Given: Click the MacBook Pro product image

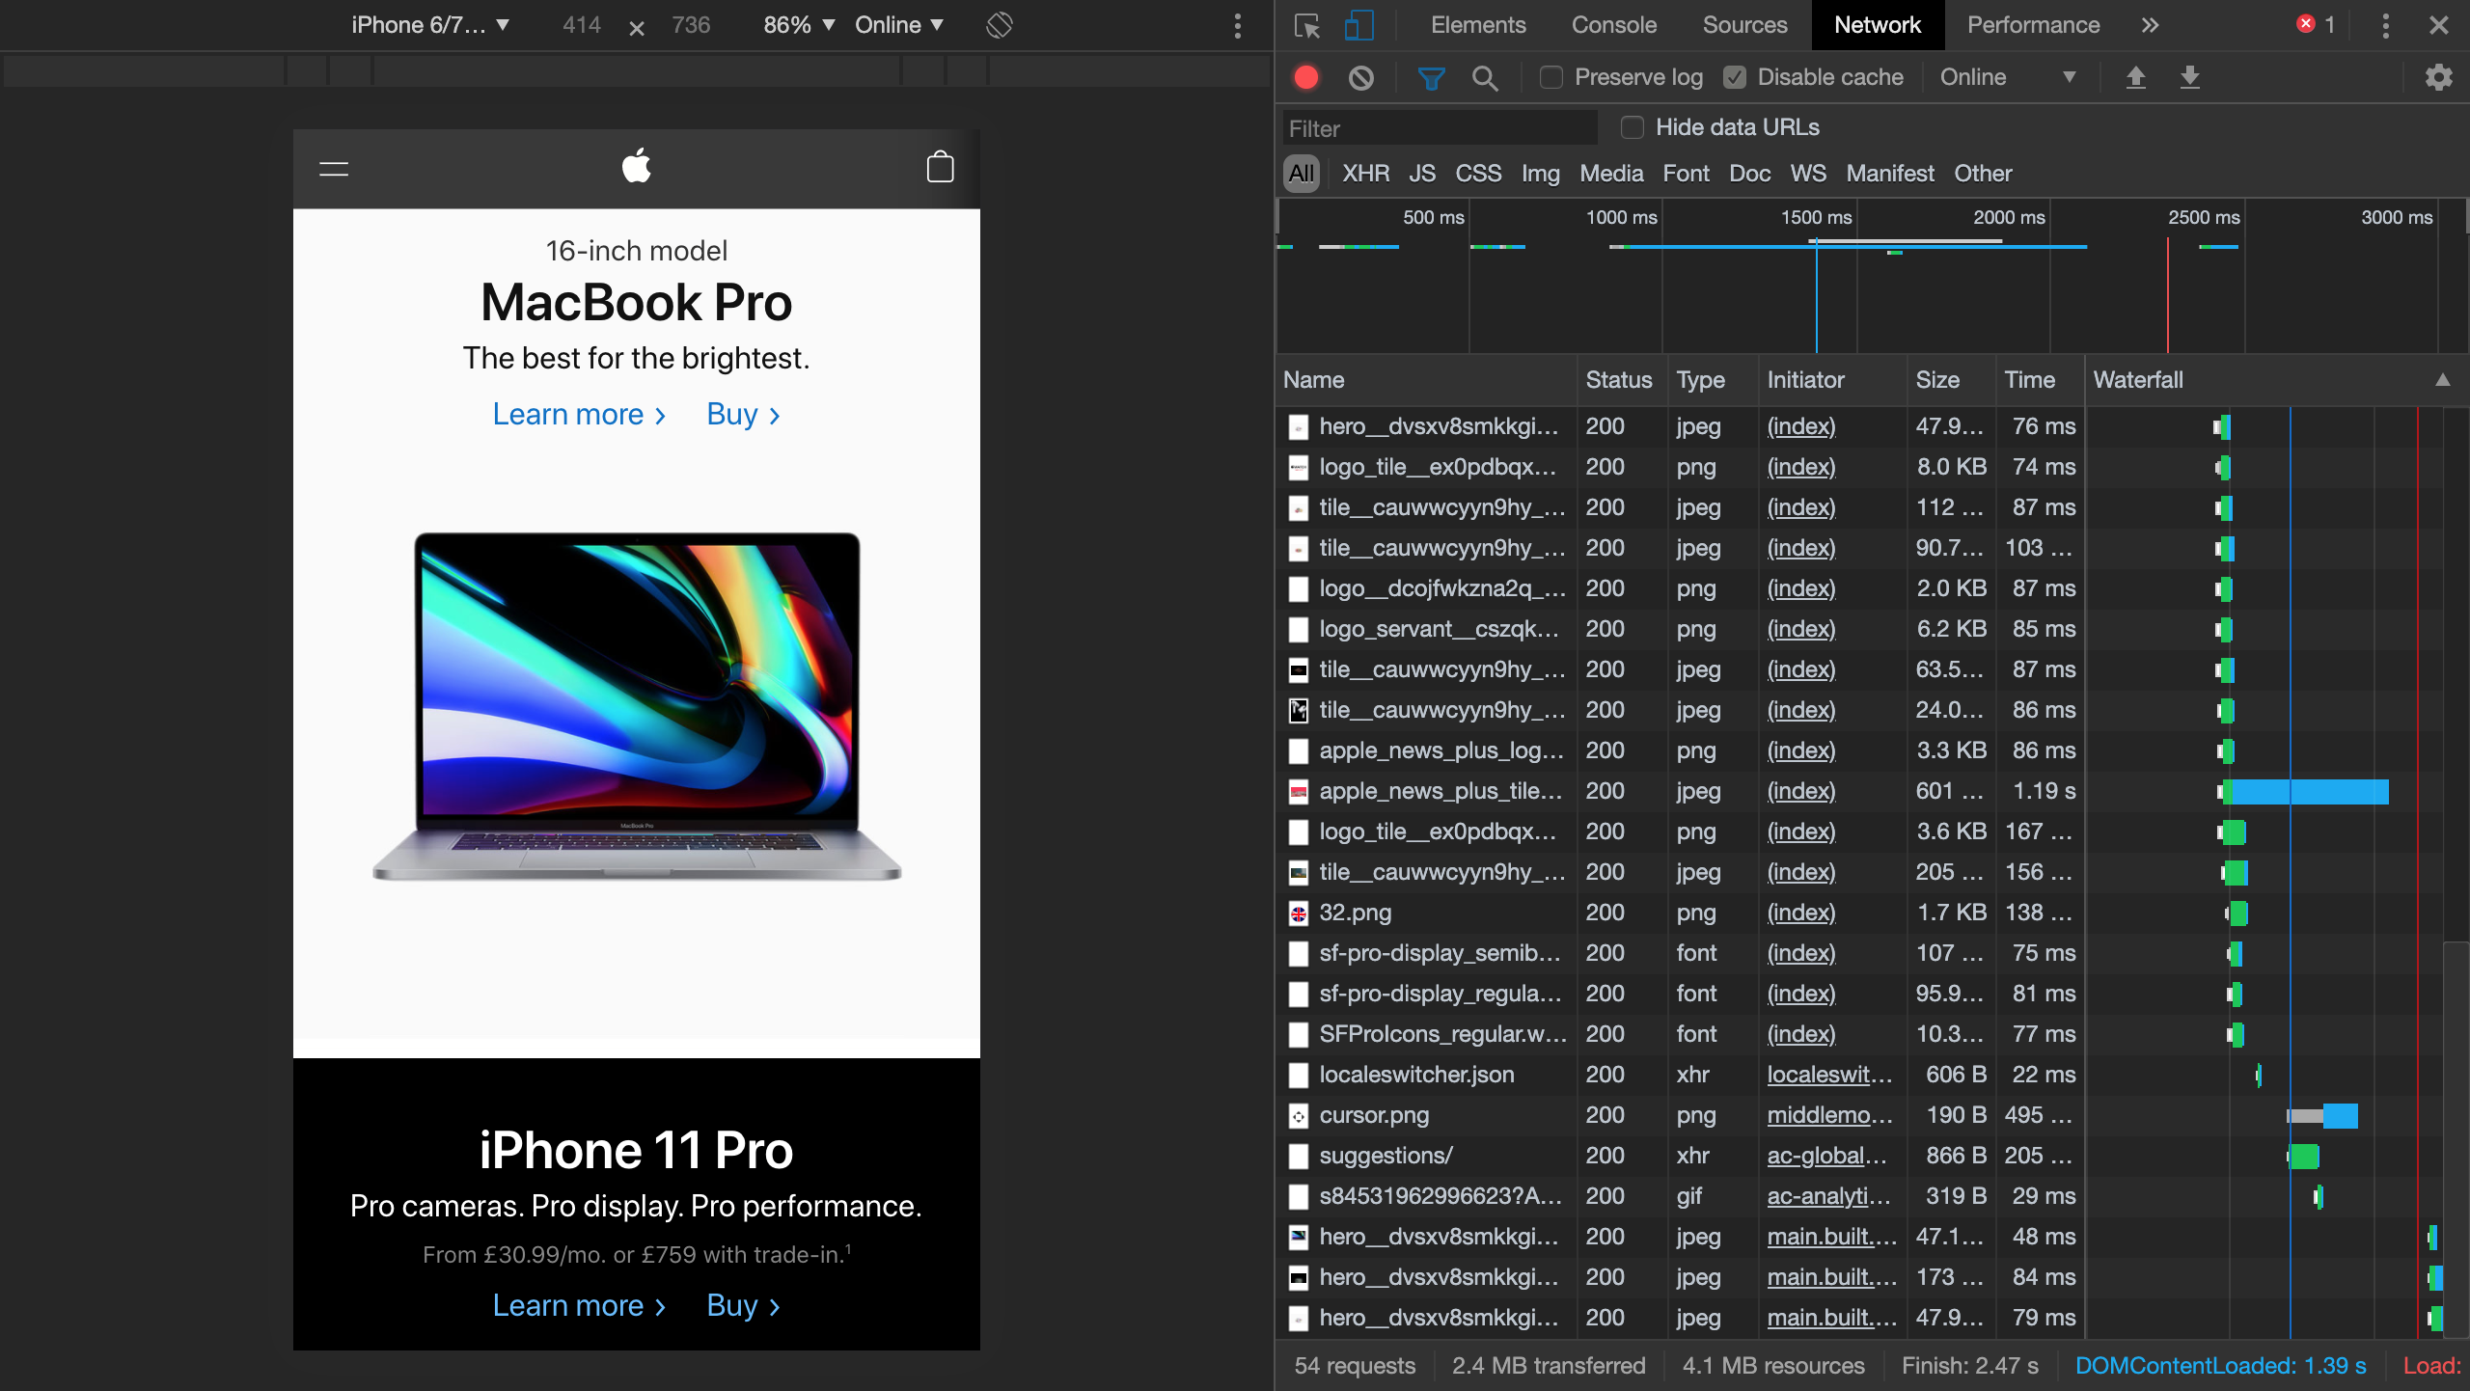Looking at the screenshot, I should pyautogui.click(x=637, y=705).
